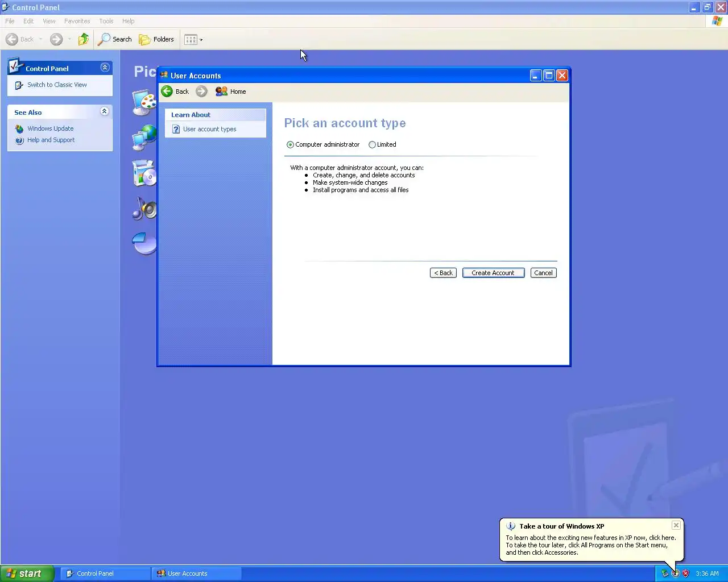728x582 pixels.
Task: Collapse the See Also sidebar section
Action: coord(105,111)
